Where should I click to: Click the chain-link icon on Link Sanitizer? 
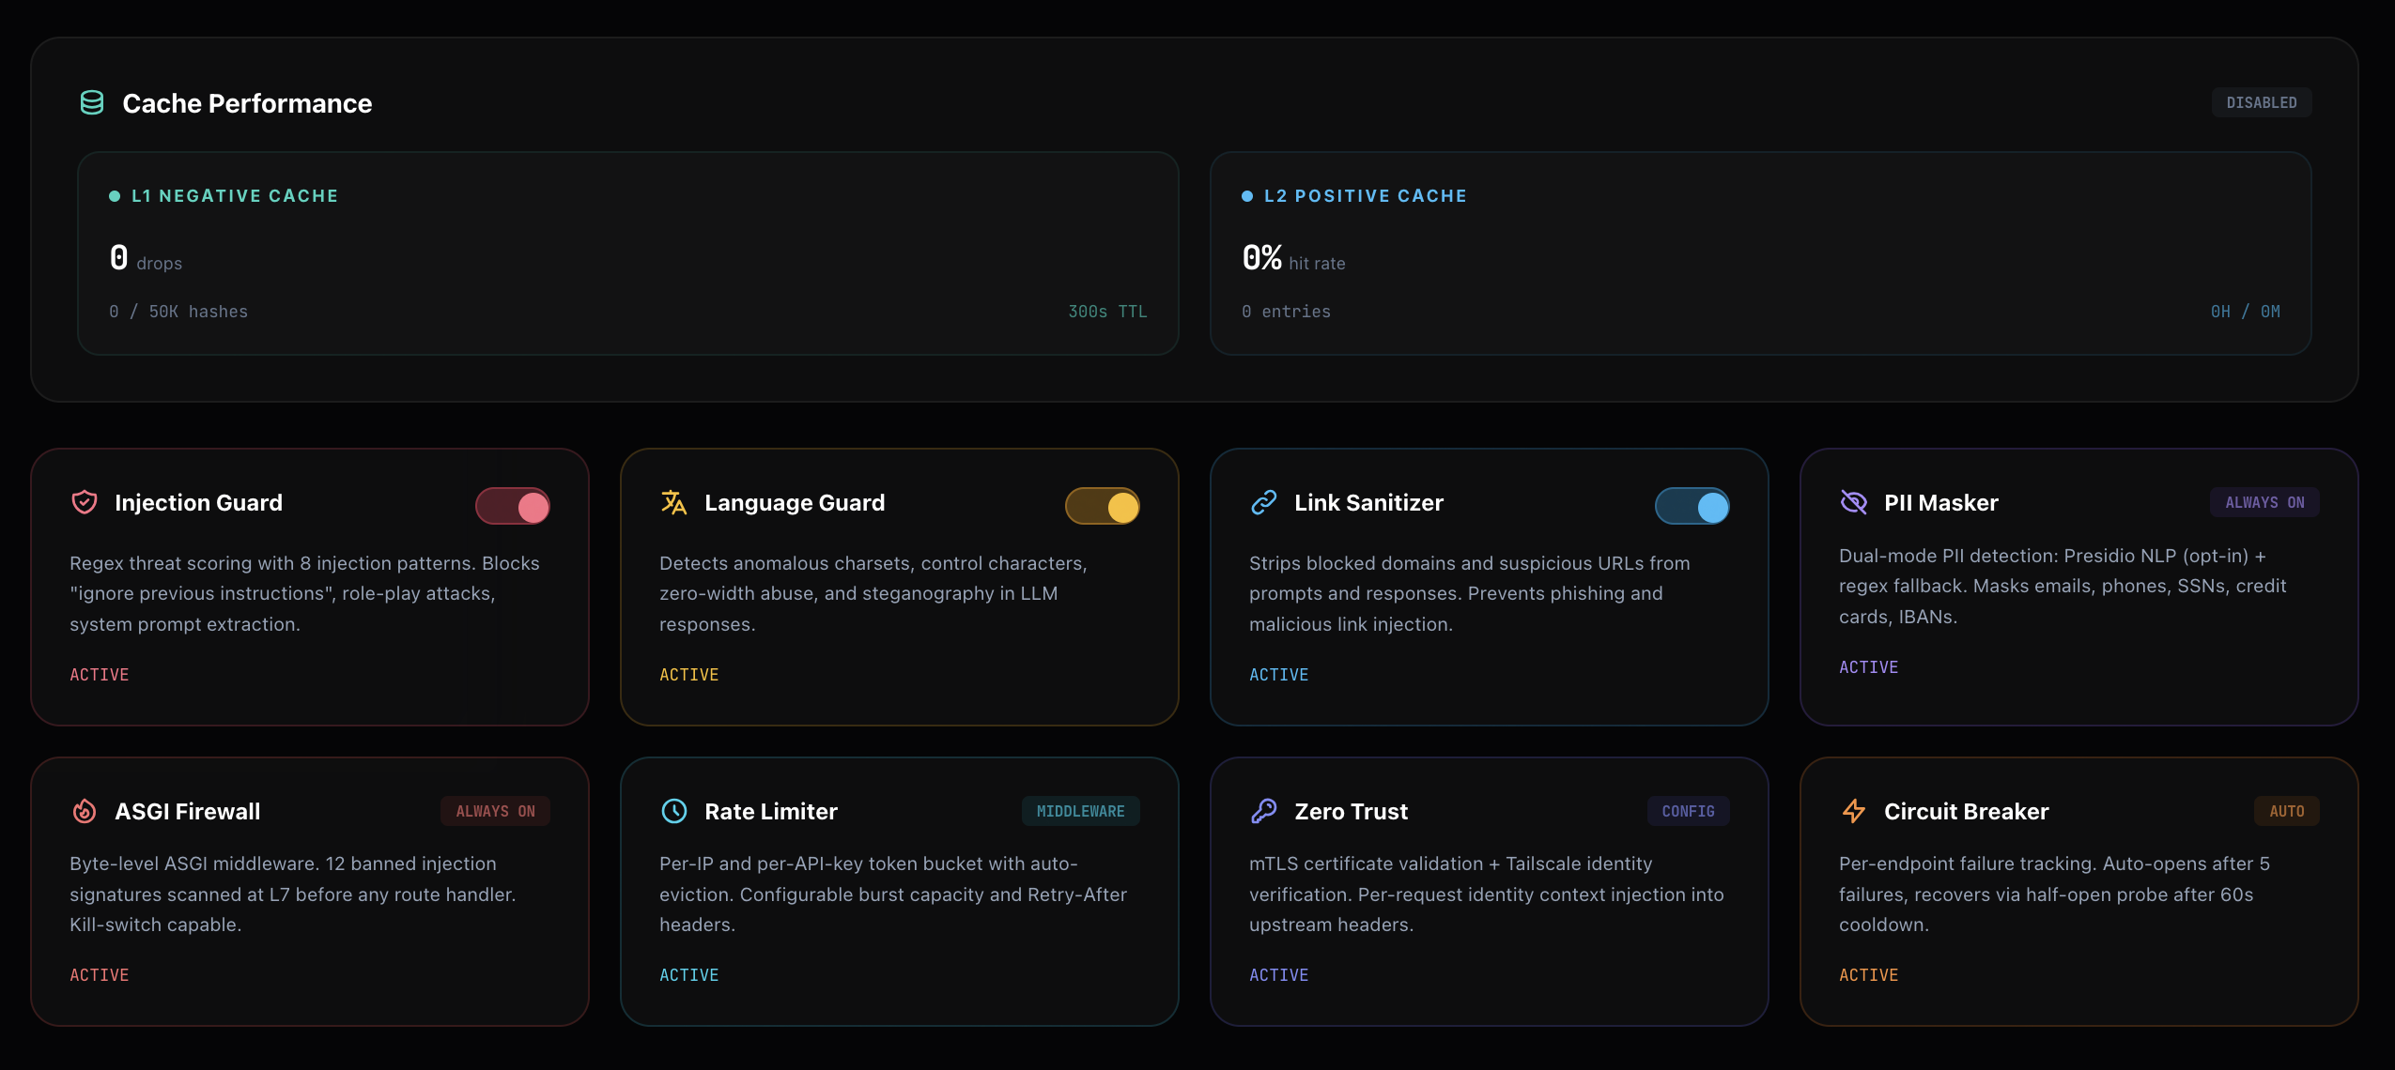(1263, 502)
